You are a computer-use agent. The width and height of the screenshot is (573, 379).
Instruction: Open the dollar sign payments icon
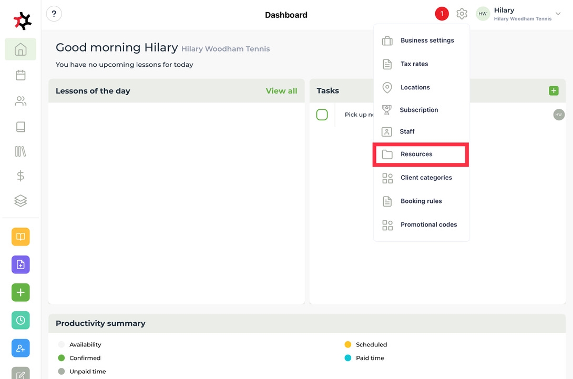(x=21, y=176)
